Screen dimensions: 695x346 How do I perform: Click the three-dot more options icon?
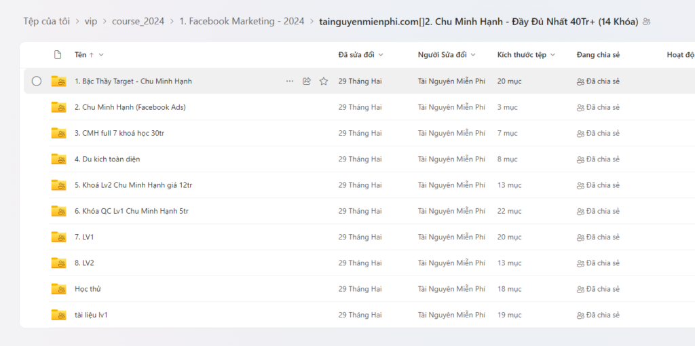click(x=290, y=81)
